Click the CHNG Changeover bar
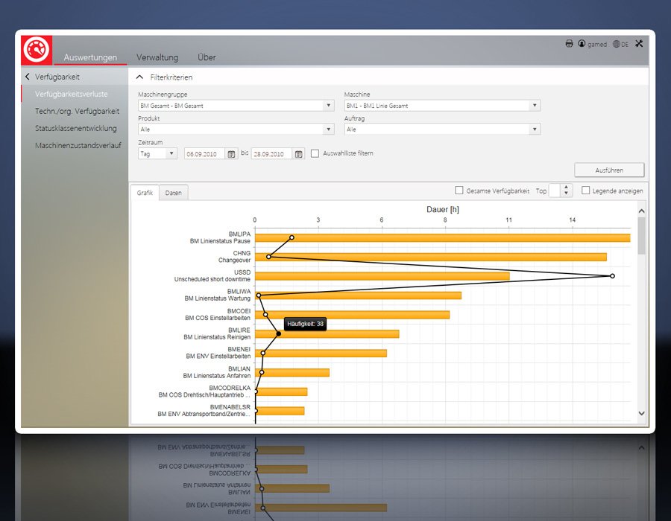Screen dimensions: 671x521 tap(431, 257)
